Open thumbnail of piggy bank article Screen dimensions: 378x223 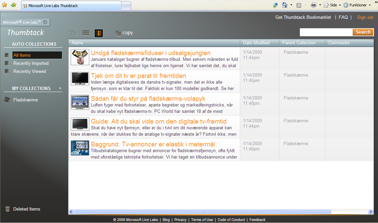pos(80,57)
